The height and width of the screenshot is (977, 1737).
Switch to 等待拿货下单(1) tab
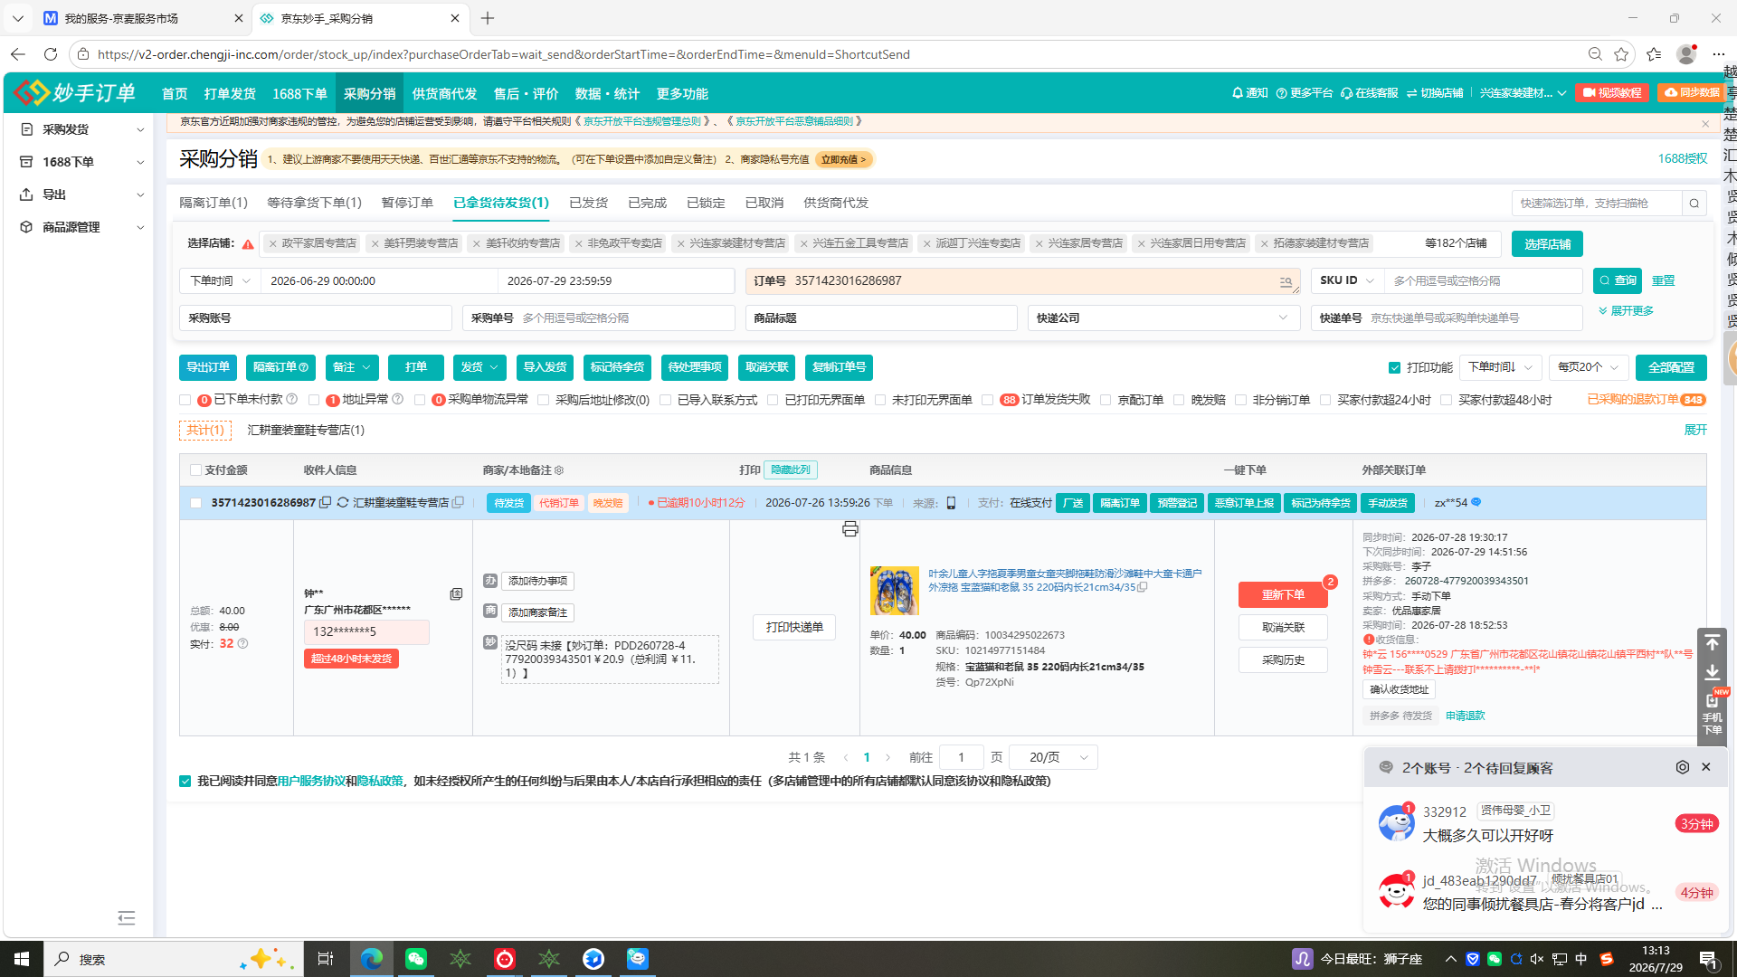[x=314, y=203]
